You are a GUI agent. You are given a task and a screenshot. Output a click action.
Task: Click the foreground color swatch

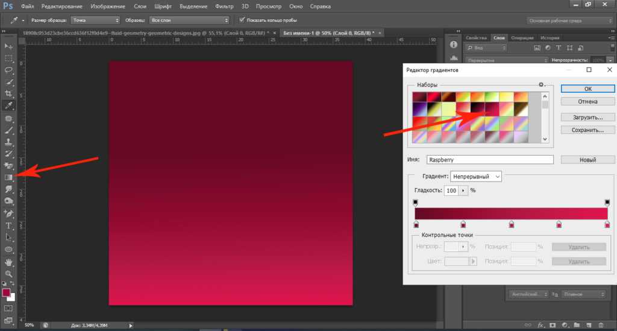tap(7, 293)
